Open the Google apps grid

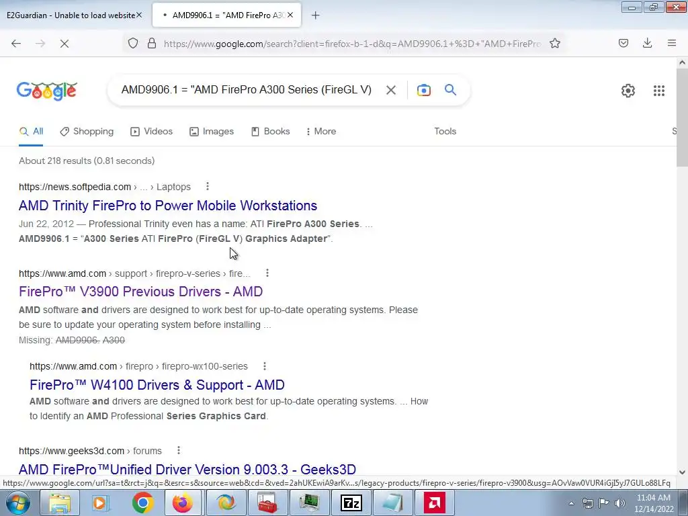tap(659, 91)
